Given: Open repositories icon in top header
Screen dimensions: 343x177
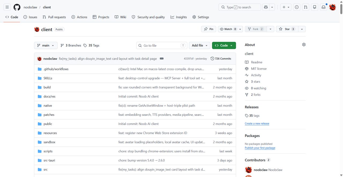Looking at the screenshot, I should pyautogui.click(x=315, y=7).
